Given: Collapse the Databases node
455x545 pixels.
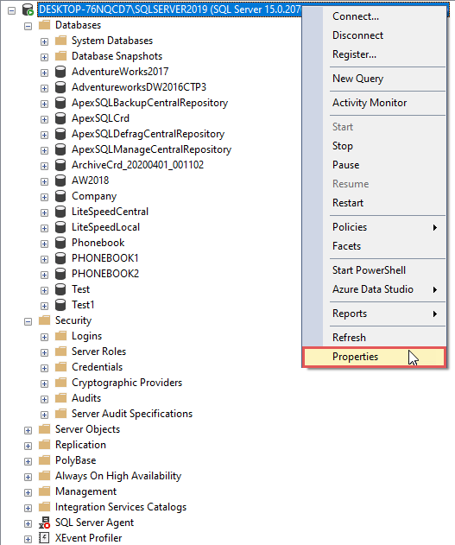Looking at the screenshot, I should coord(28,27).
